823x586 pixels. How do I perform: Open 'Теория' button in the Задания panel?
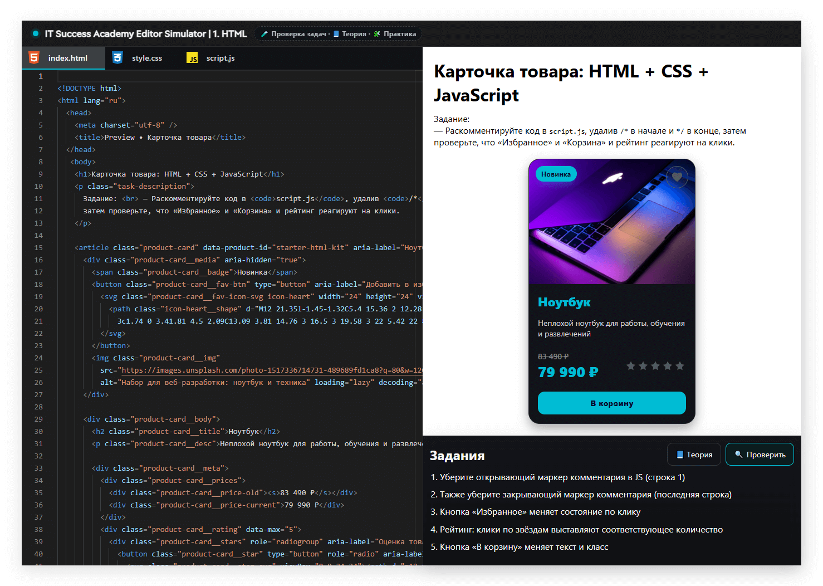pyautogui.click(x=694, y=455)
